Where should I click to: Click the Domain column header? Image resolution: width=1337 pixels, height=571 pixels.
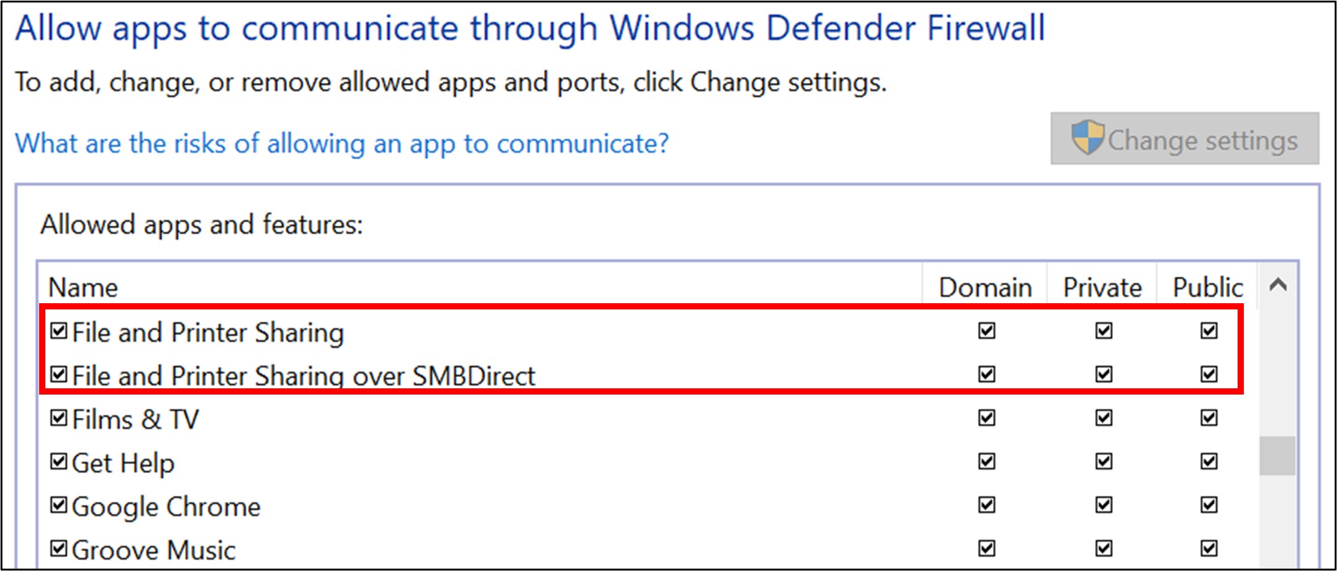point(985,288)
